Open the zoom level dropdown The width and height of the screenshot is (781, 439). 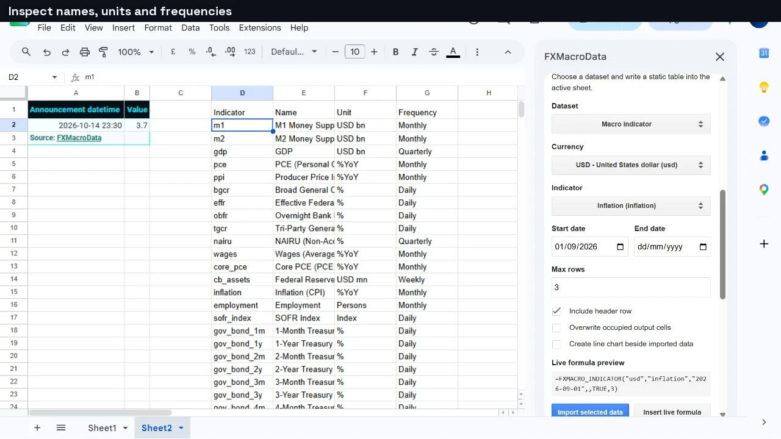click(x=136, y=52)
